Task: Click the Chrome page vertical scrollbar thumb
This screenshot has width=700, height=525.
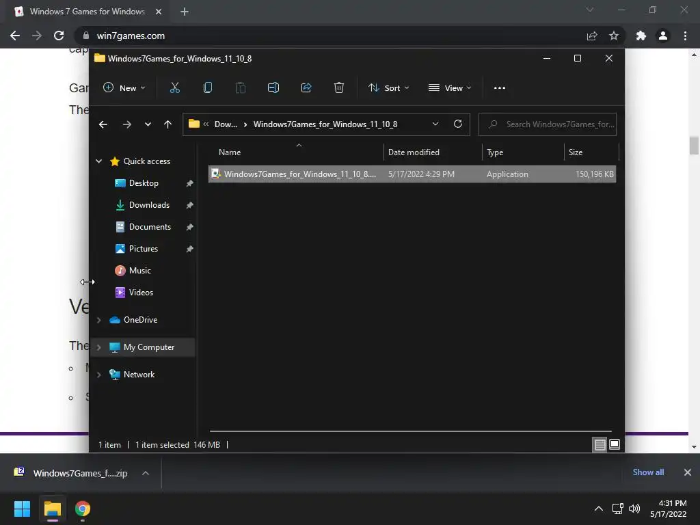Action: tap(694, 146)
